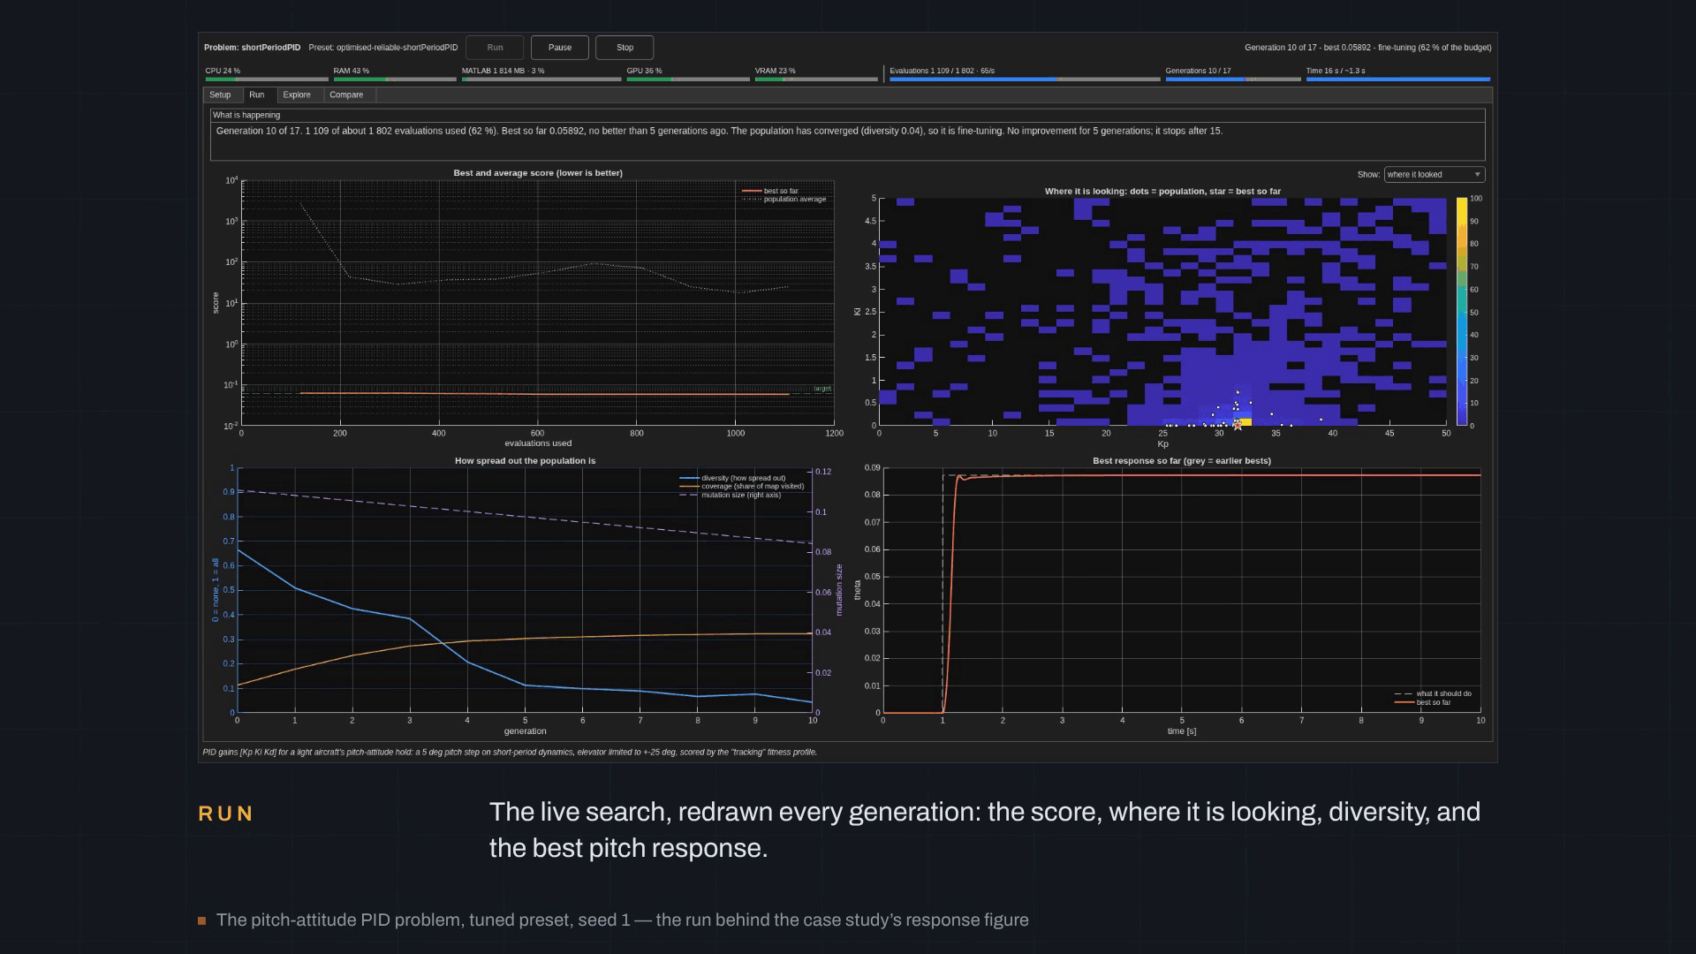Click the 'What is happening' status text box

click(x=847, y=140)
